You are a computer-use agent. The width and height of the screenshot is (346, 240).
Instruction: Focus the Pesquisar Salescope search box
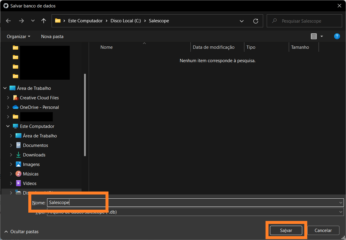304,21
